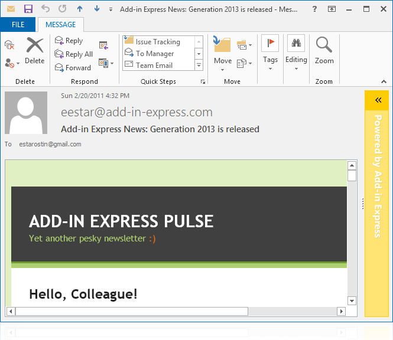Click ADD-IN EXPRESS PULSE newsletter heading
Screen dimensions: 393x340
click(121, 221)
